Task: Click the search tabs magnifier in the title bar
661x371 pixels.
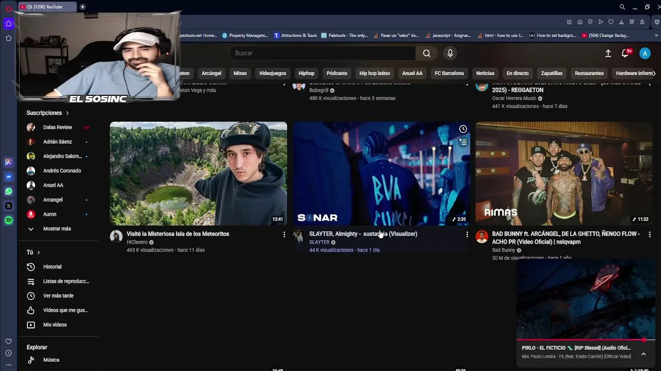Action: click(622, 7)
